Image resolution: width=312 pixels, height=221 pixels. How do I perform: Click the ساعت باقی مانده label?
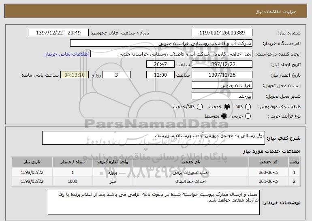[40, 75]
